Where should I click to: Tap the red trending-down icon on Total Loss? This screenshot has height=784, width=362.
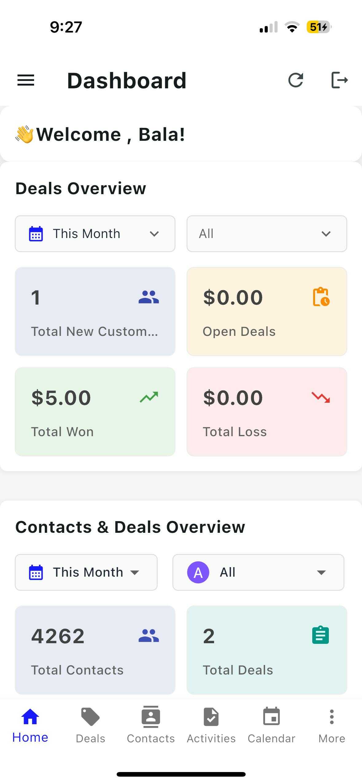point(321,397)
